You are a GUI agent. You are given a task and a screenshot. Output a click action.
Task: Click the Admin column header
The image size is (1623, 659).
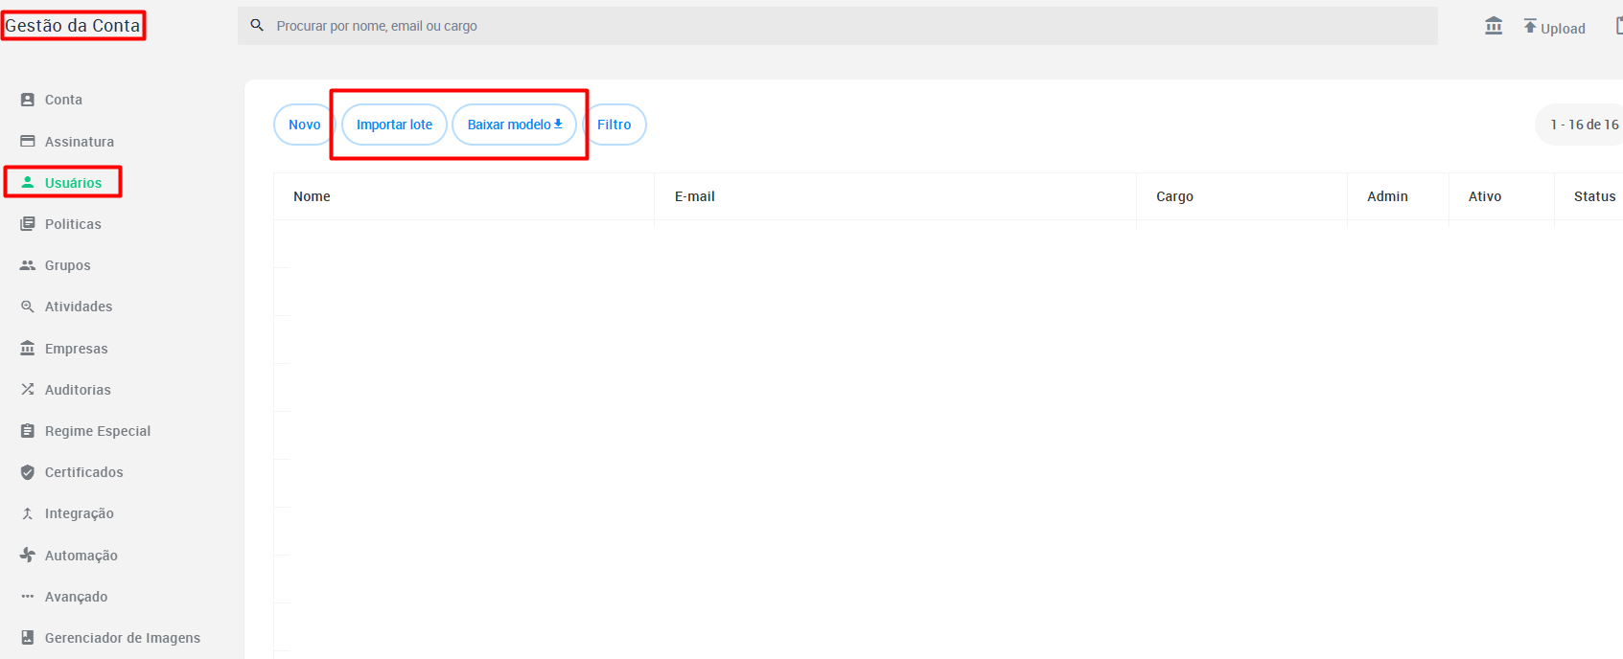tap(1387, 196)
